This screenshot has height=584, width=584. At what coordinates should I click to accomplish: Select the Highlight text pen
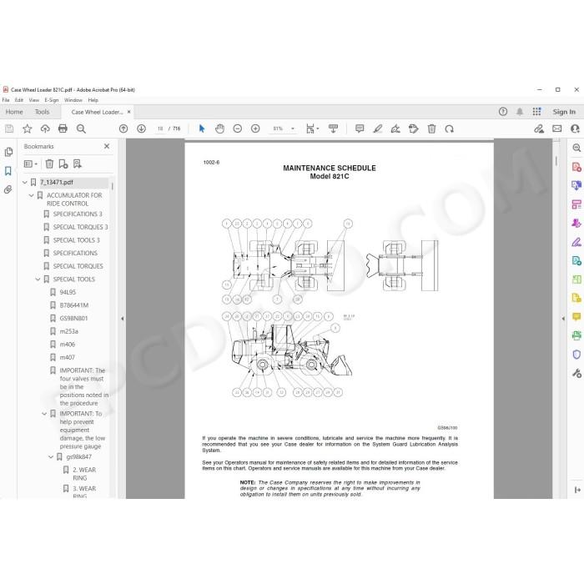point(378,128)
